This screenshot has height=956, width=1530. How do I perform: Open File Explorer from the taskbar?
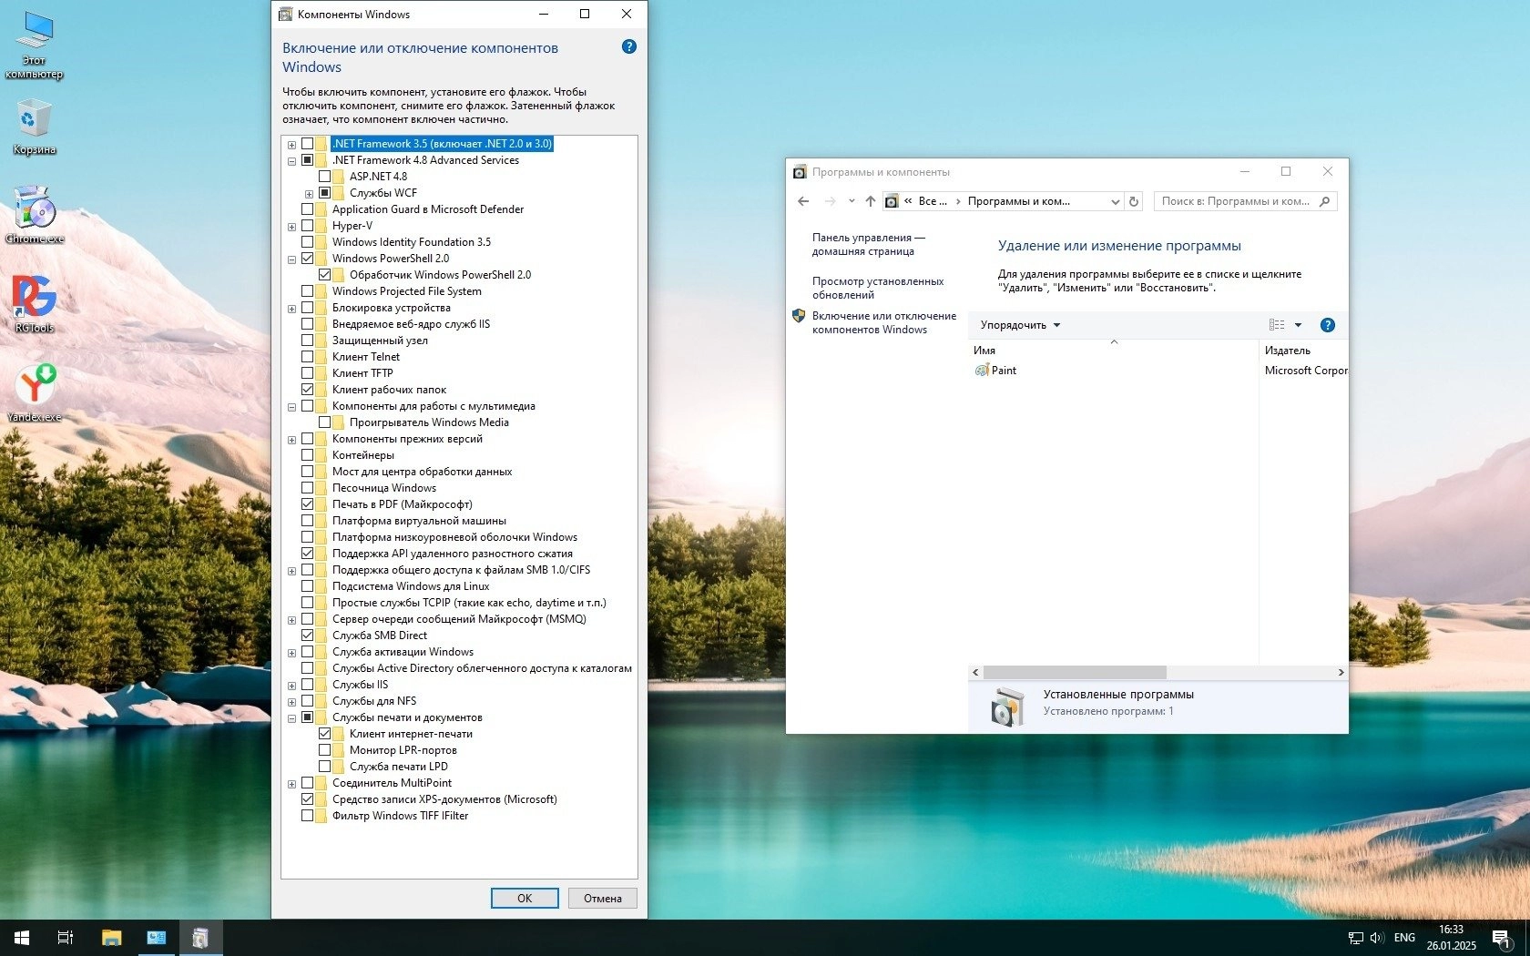[x=111, y=937]
